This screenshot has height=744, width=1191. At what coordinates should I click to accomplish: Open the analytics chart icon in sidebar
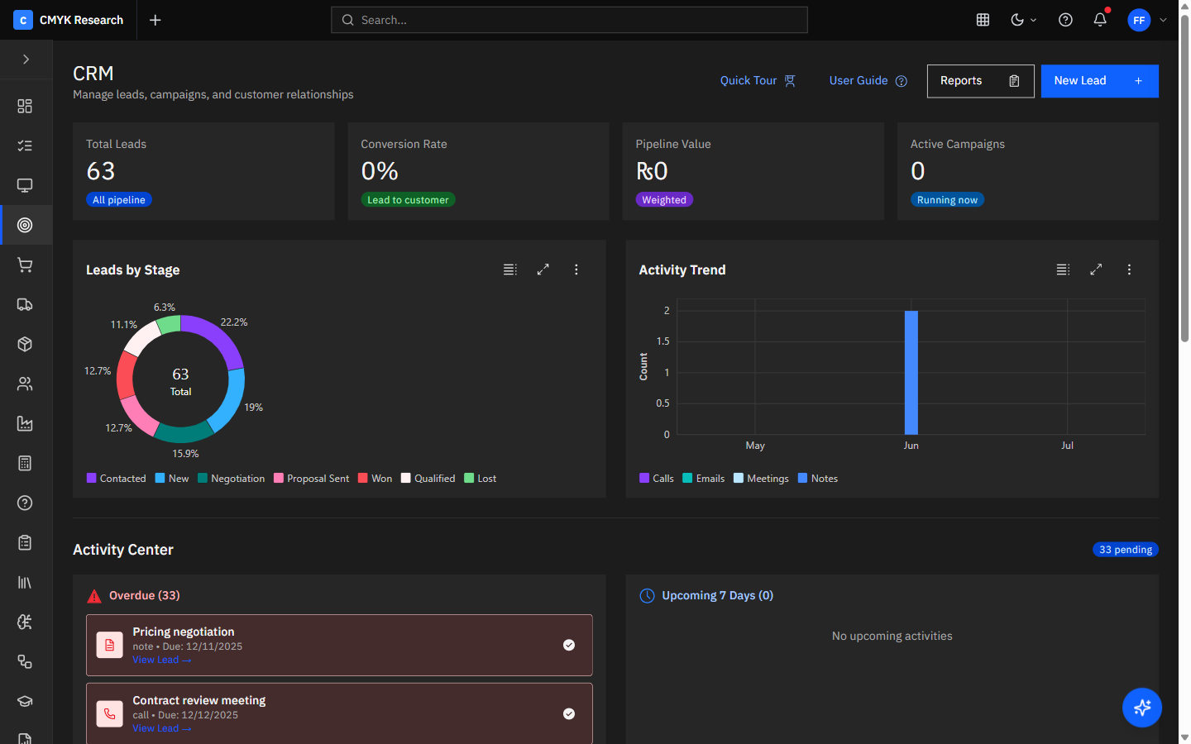point(25,423)
